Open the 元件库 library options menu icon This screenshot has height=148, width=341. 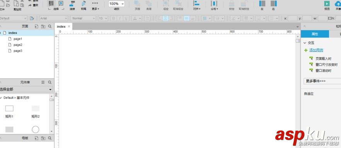click(43, 82)
